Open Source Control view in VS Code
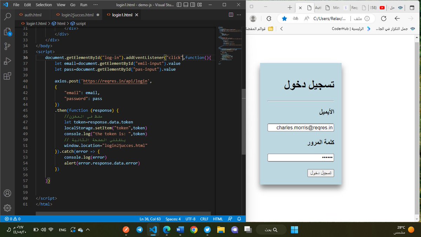This screenshot has height=237, width=421. click(x=7, y=46)
